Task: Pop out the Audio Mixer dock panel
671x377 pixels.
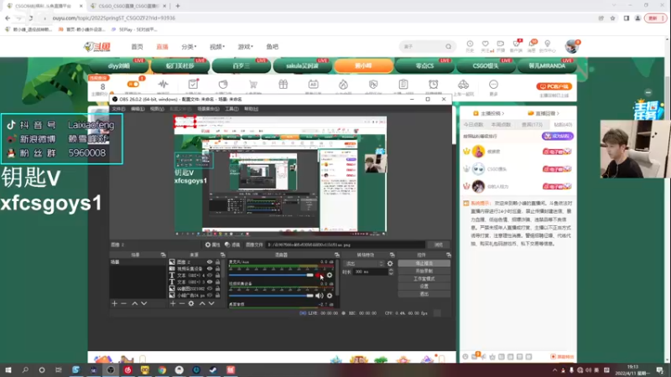Action: (337, 255)
